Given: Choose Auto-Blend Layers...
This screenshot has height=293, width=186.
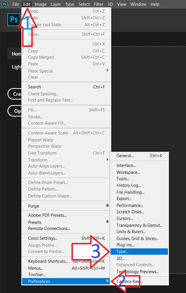Looking at the screenshot, I should tap(66, 173).
